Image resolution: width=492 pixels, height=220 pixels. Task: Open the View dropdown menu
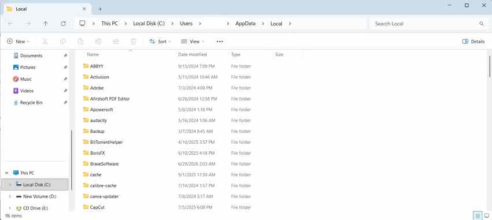click(192, 42)
